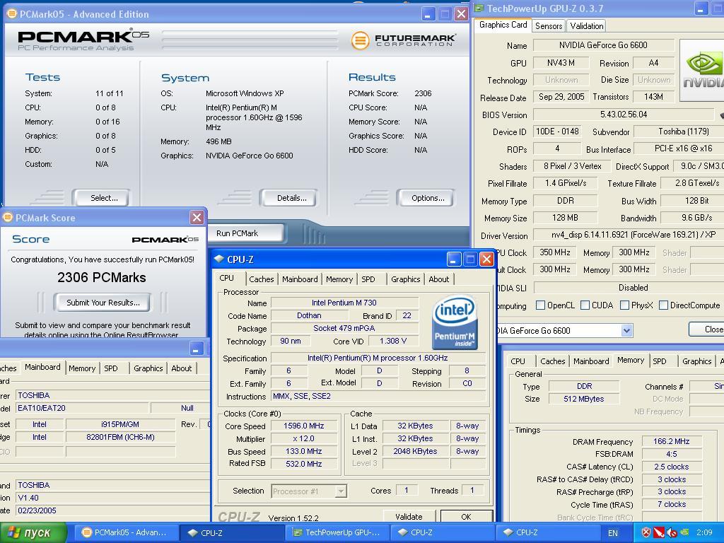The width and height of the screenshot is (724, 543).
Task: Click the EN language indicator in tray
Action: [x=613, y=533]
